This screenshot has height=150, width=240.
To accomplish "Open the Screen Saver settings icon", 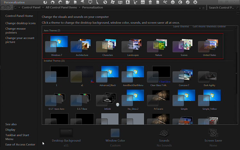I will pos(213,133).
